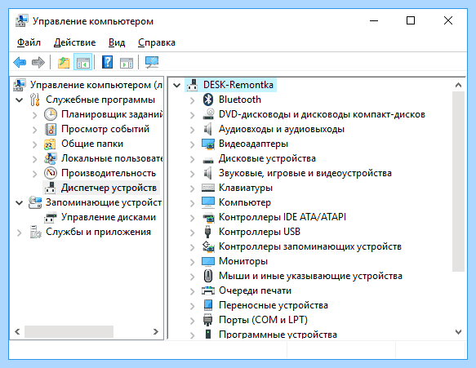476x368 pixels.
Task: Expand the Службы и приложения node
Action: coord(20,233)
